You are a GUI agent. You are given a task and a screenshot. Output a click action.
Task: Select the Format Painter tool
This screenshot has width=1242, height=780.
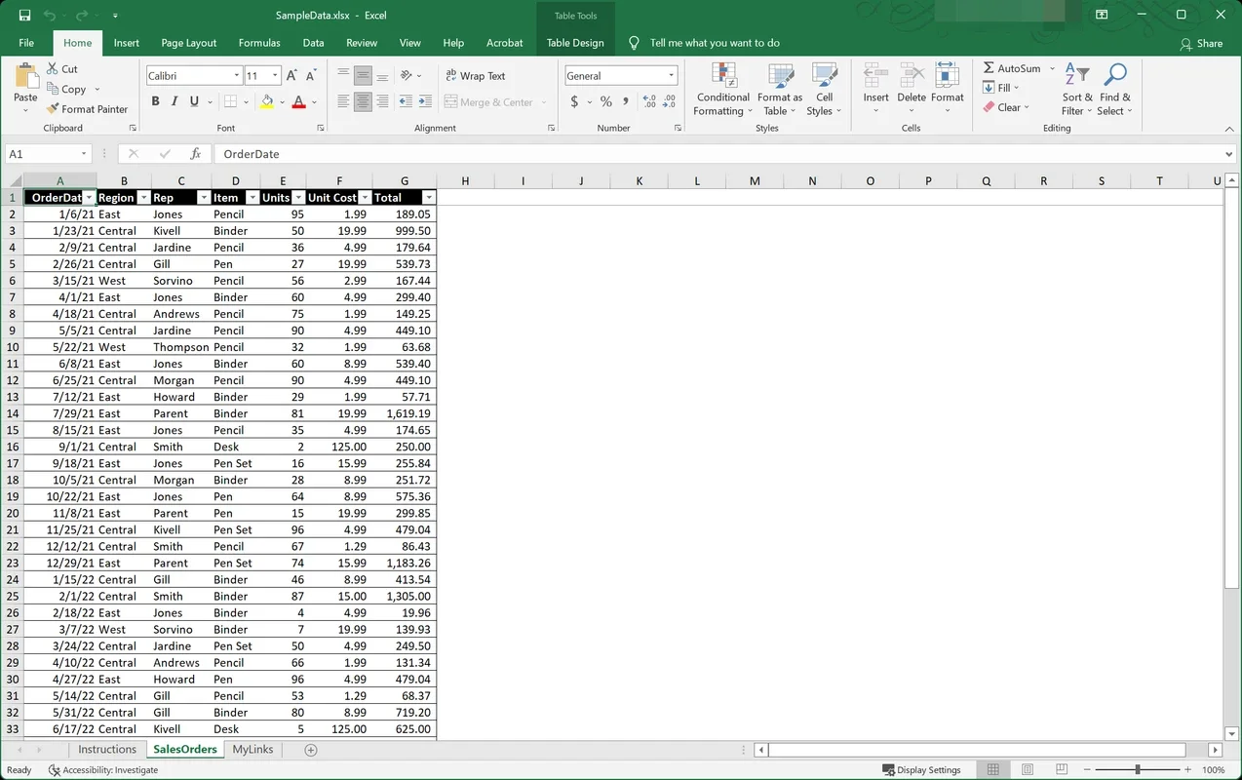click(x=88, y=109)
